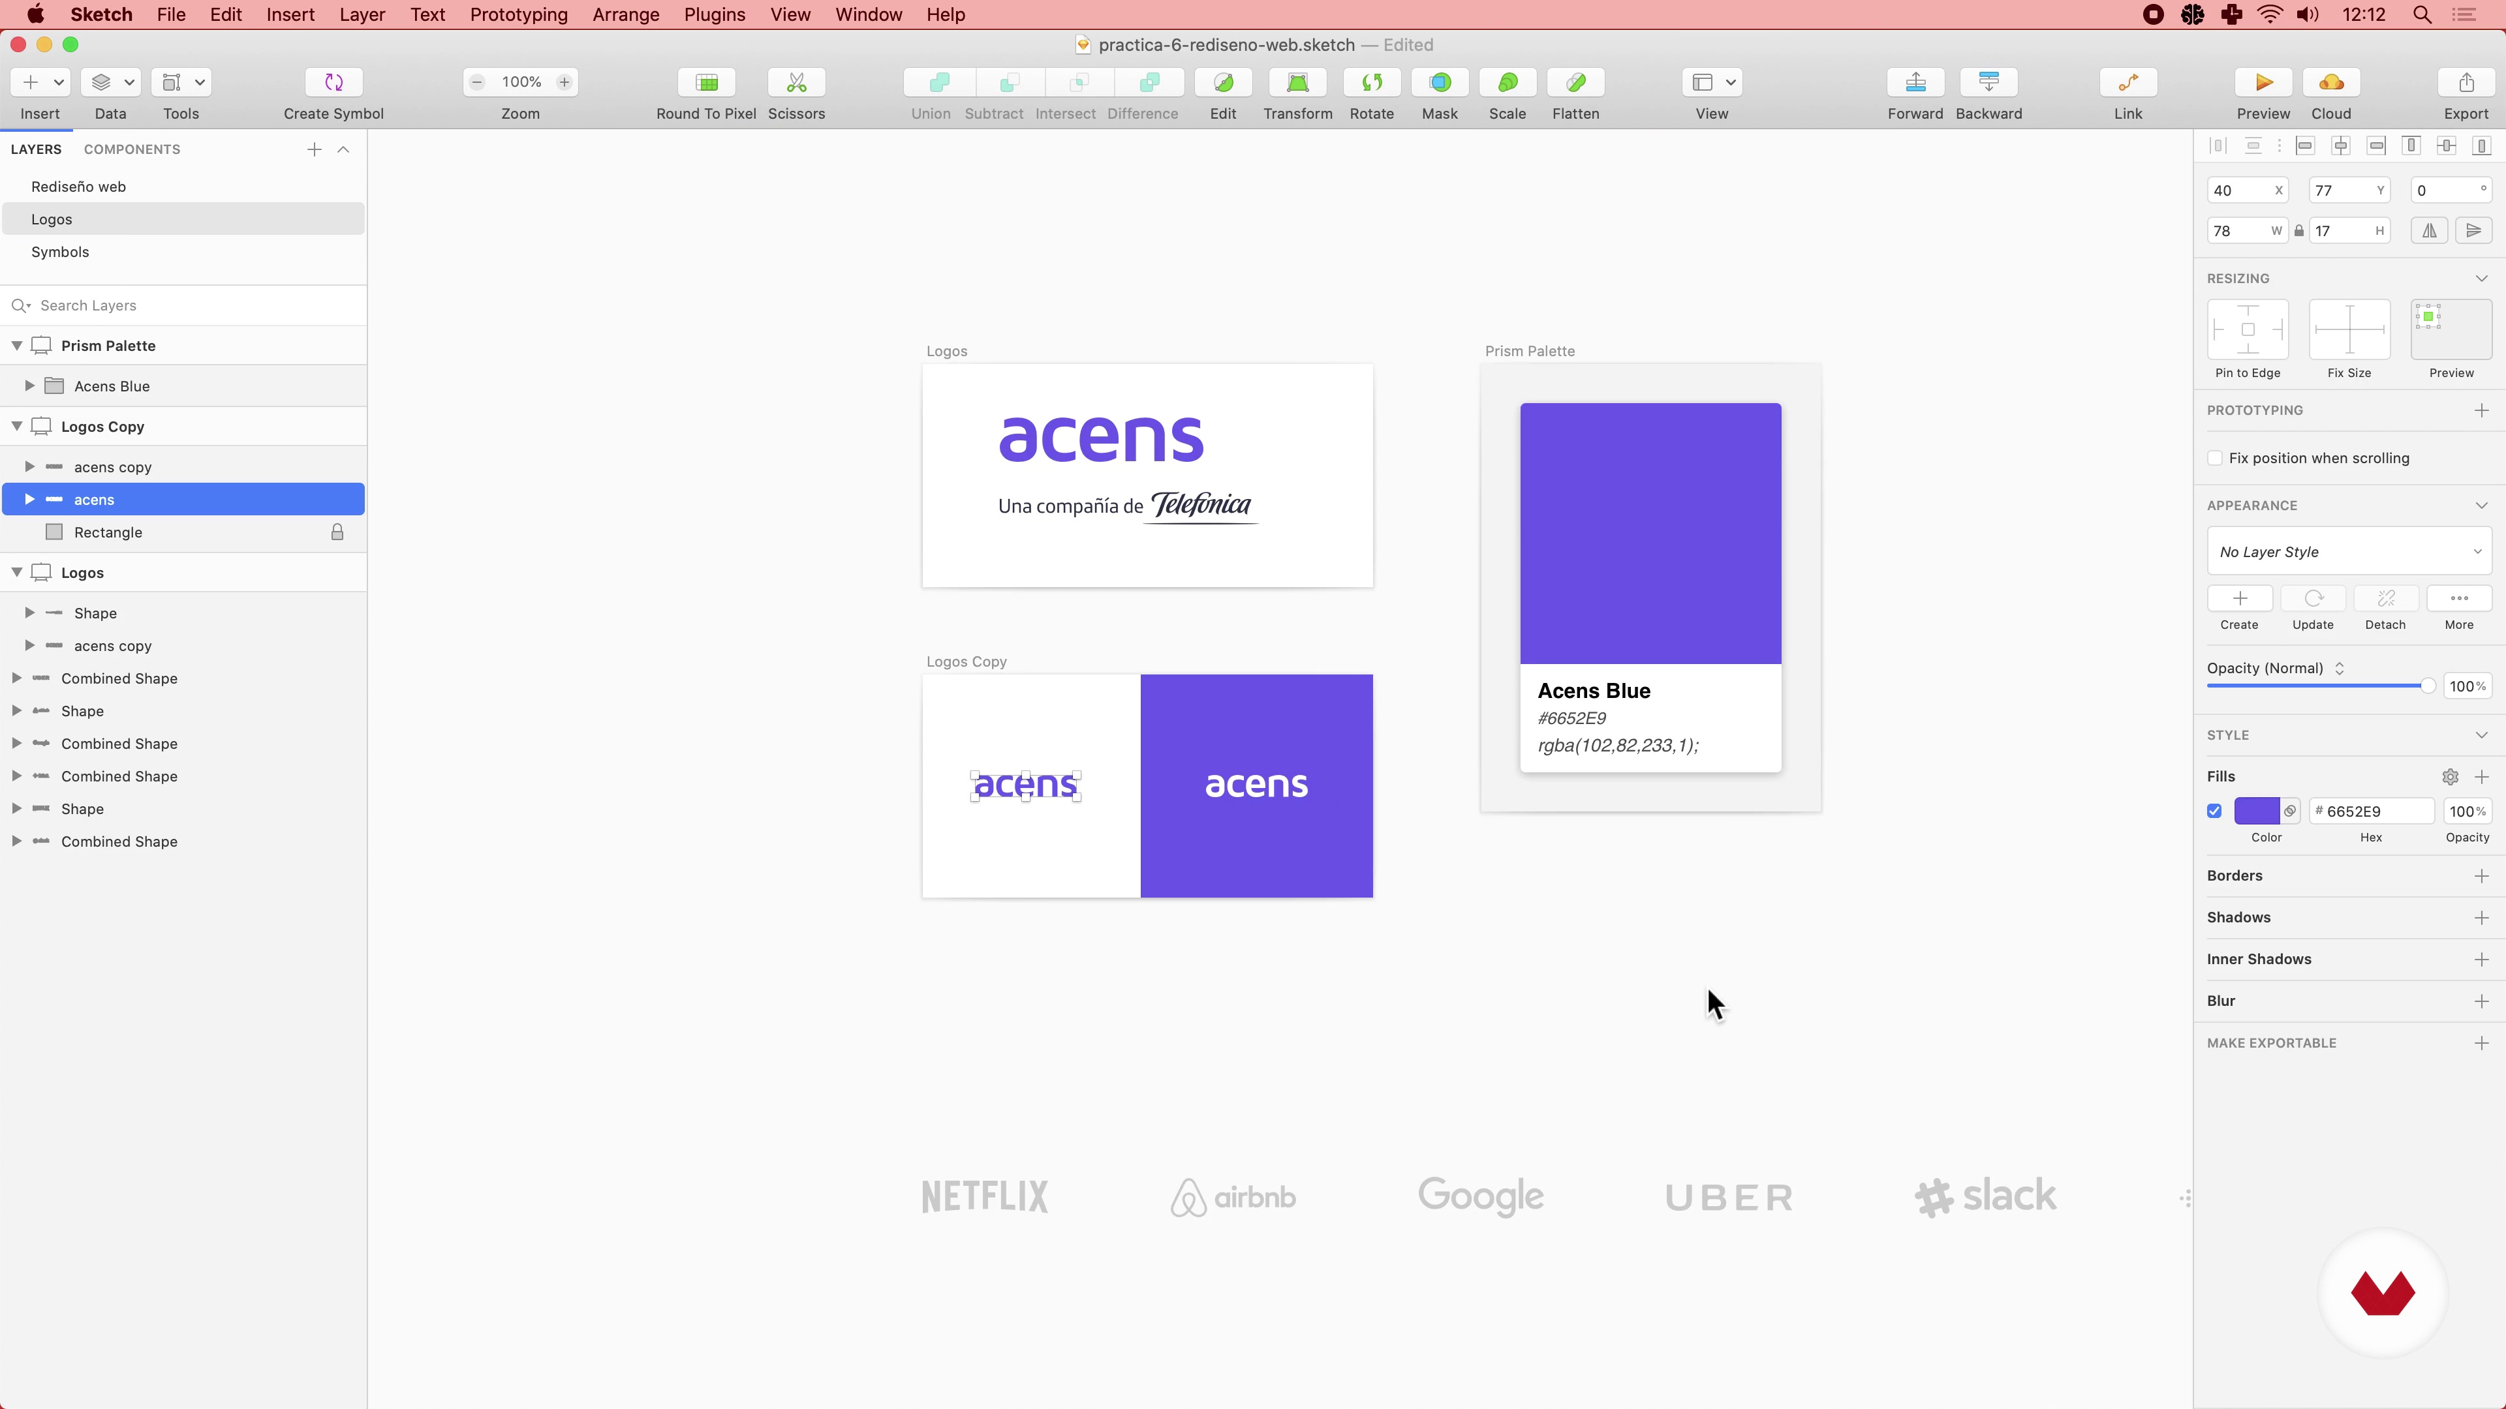Click the Flatten tool icon
Screen dimensions: 2506x1409
(1576, 83)
